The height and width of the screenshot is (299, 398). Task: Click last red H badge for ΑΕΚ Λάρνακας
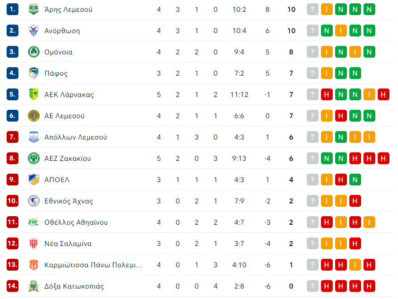pyautogui.click(x=383, y=95)
